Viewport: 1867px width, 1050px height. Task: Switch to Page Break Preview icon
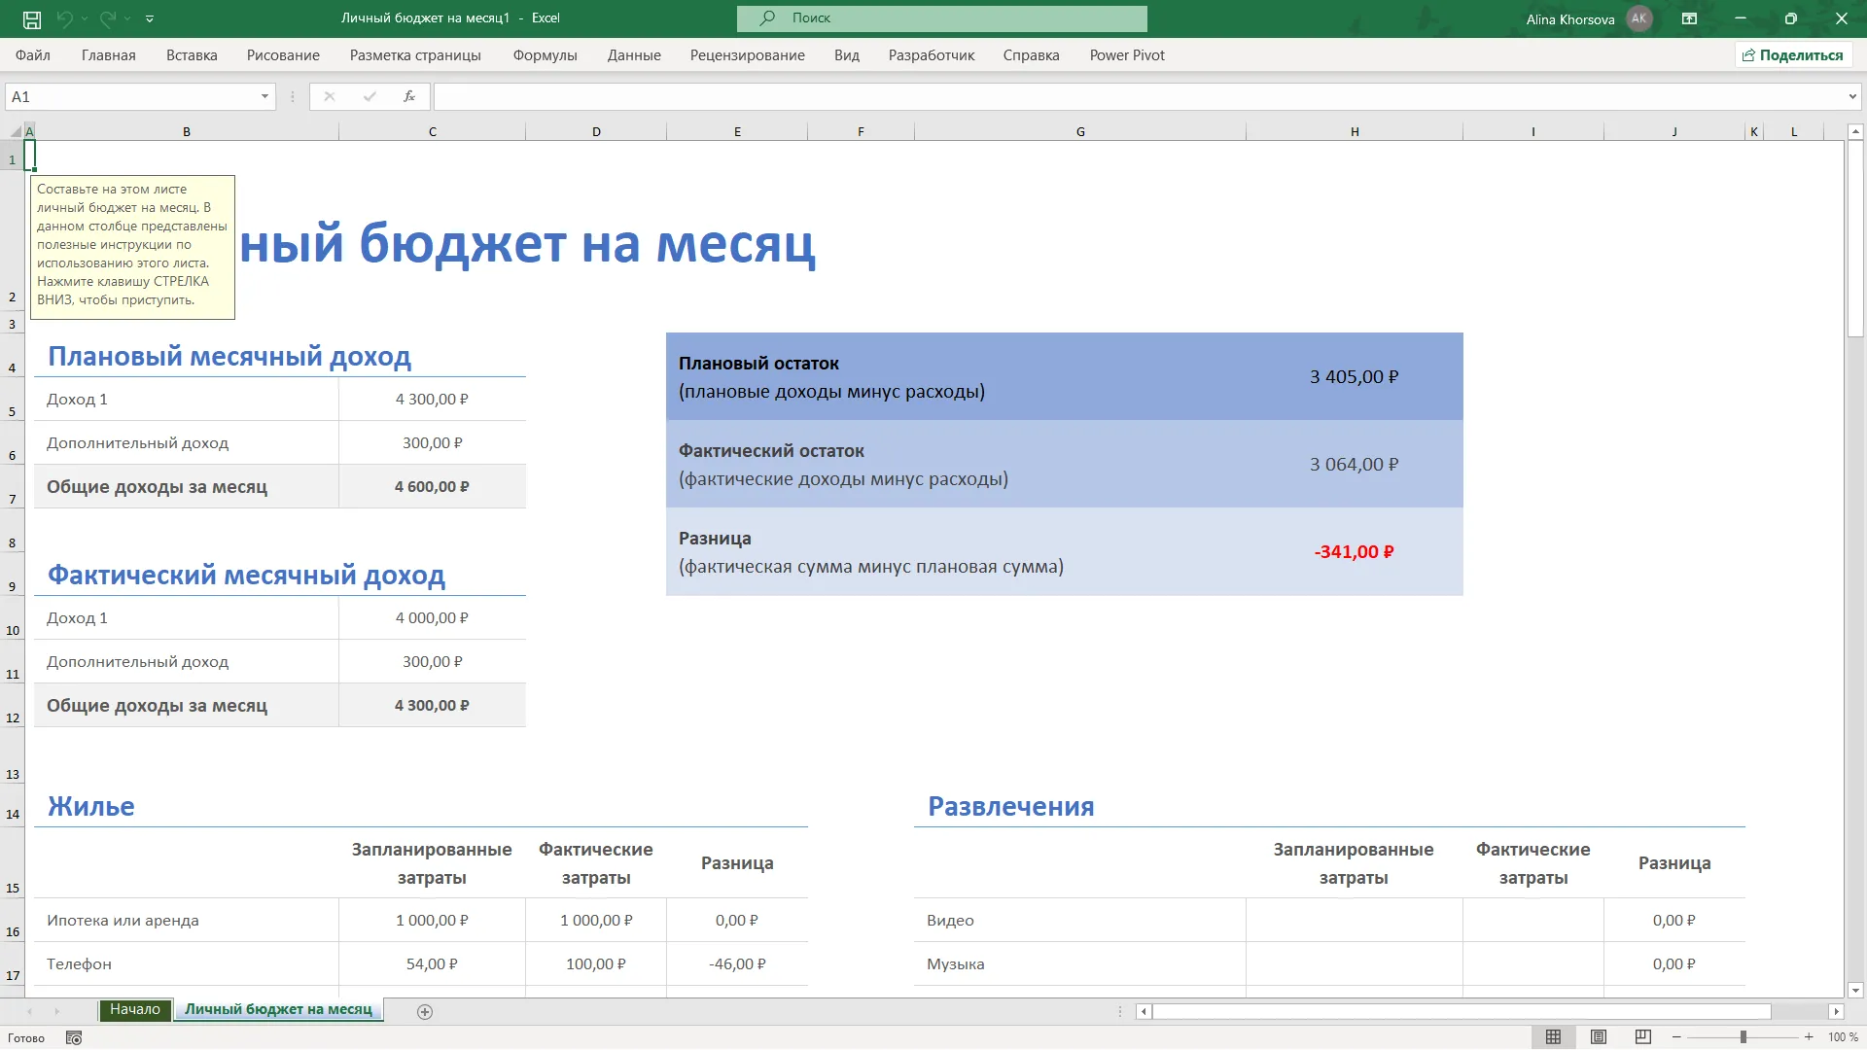pyautogui.click(x=1643, y=1037)
